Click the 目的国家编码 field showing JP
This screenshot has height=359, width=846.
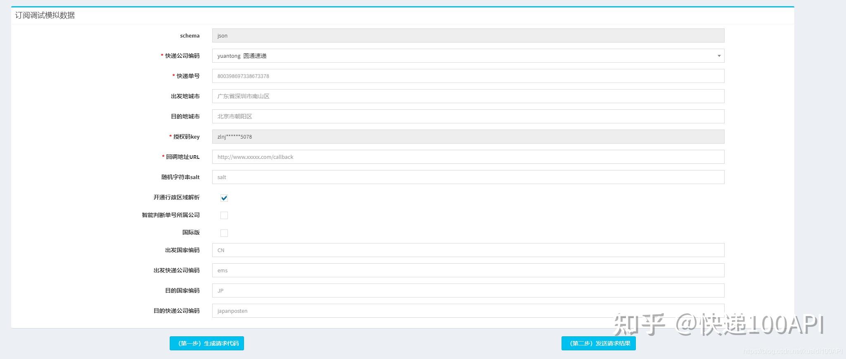pos(468,291)
